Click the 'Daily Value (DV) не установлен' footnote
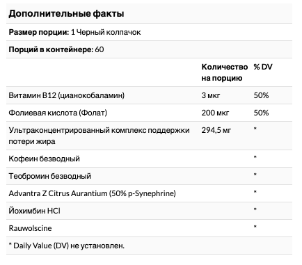Viewport: 302px width, 265px height. [x=67, y=246]
